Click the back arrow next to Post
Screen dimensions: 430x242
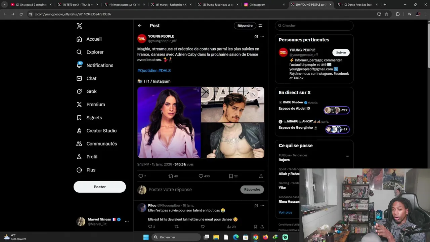[139, 26]
